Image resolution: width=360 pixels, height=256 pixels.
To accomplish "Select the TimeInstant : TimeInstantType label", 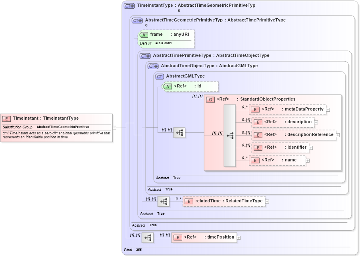I will pos(46,118).
